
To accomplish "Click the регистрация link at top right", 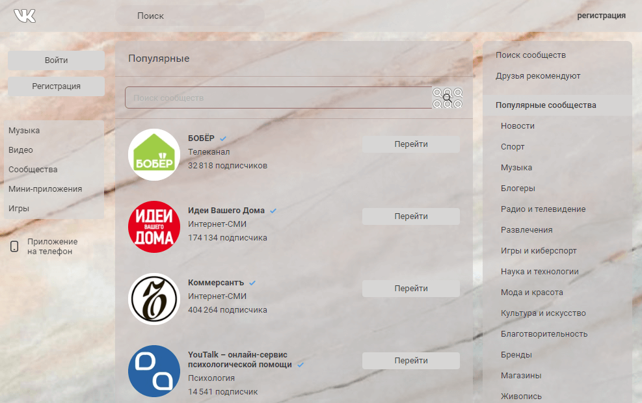I will [x=601, y=16].
